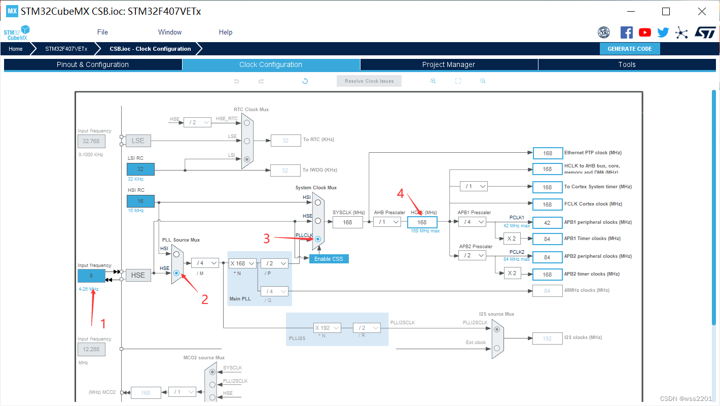Open the AHB Prescaler dropdown

(x=387, y=222)
